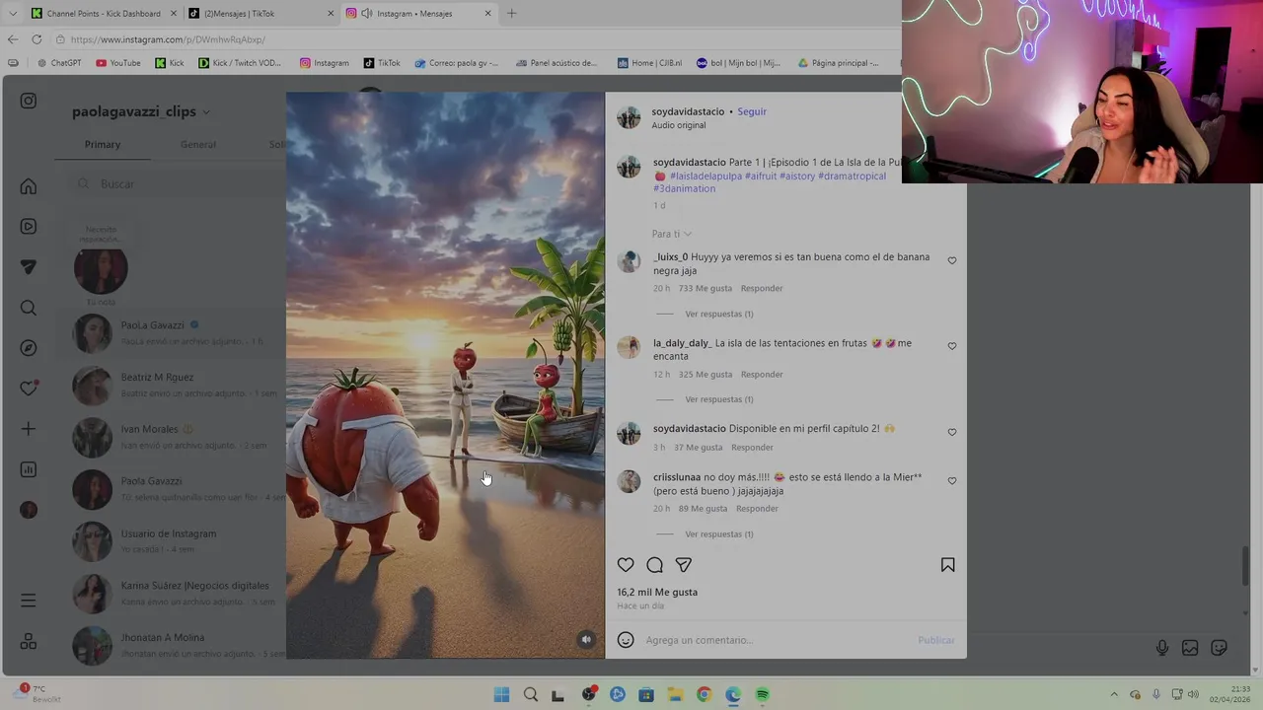Open the #laisladelapulpa hashtag

pos(706,177)
